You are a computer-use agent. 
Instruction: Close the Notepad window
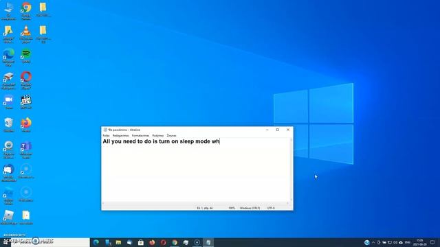[288, 130]
